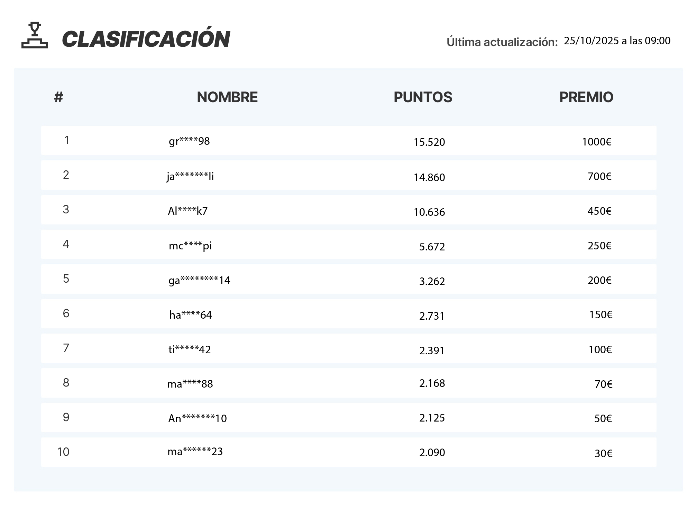Open player Al****k7 entry

pos(188,211)
